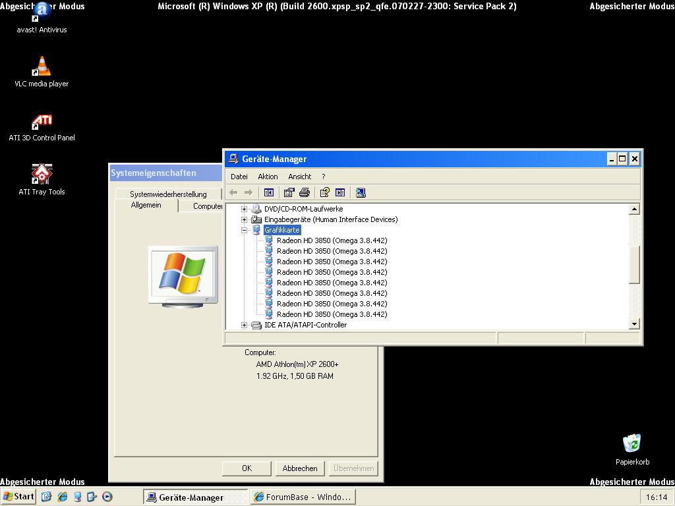Image resolution: width=675 pixels, height=506 pixels.
Task: Click the IDE ATA/ATAPI-Controller icon
Action: tap(256, 325)
